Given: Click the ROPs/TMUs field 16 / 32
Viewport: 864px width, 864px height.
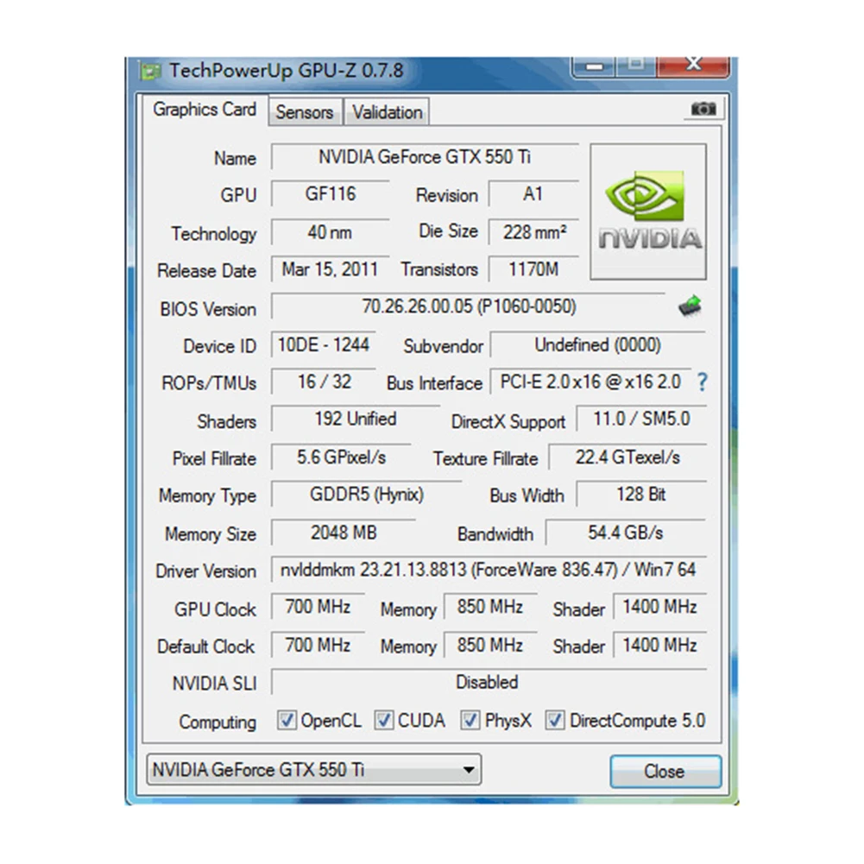Looking at the screenshot, I should 324,382.
